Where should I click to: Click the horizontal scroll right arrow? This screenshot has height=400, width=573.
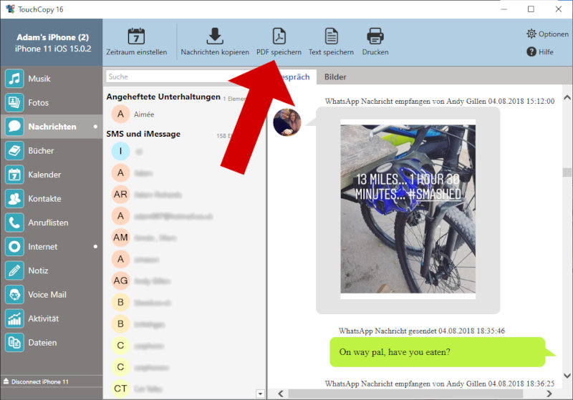tap(549, 394)
